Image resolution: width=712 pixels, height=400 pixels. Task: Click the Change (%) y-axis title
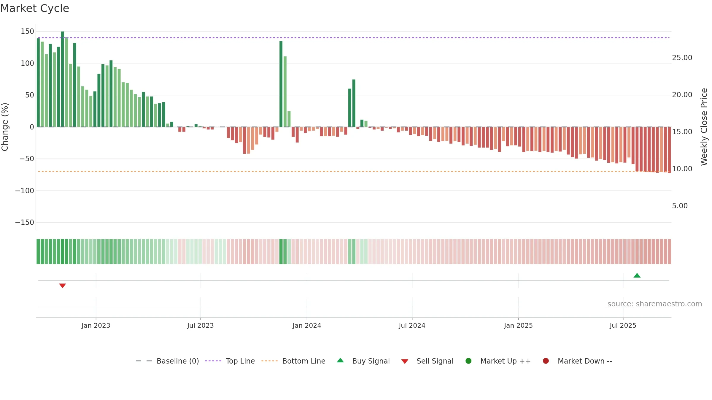tap(5, 127)
